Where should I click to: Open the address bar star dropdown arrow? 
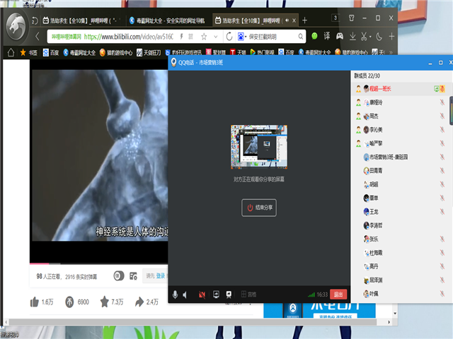coord(215,36)
